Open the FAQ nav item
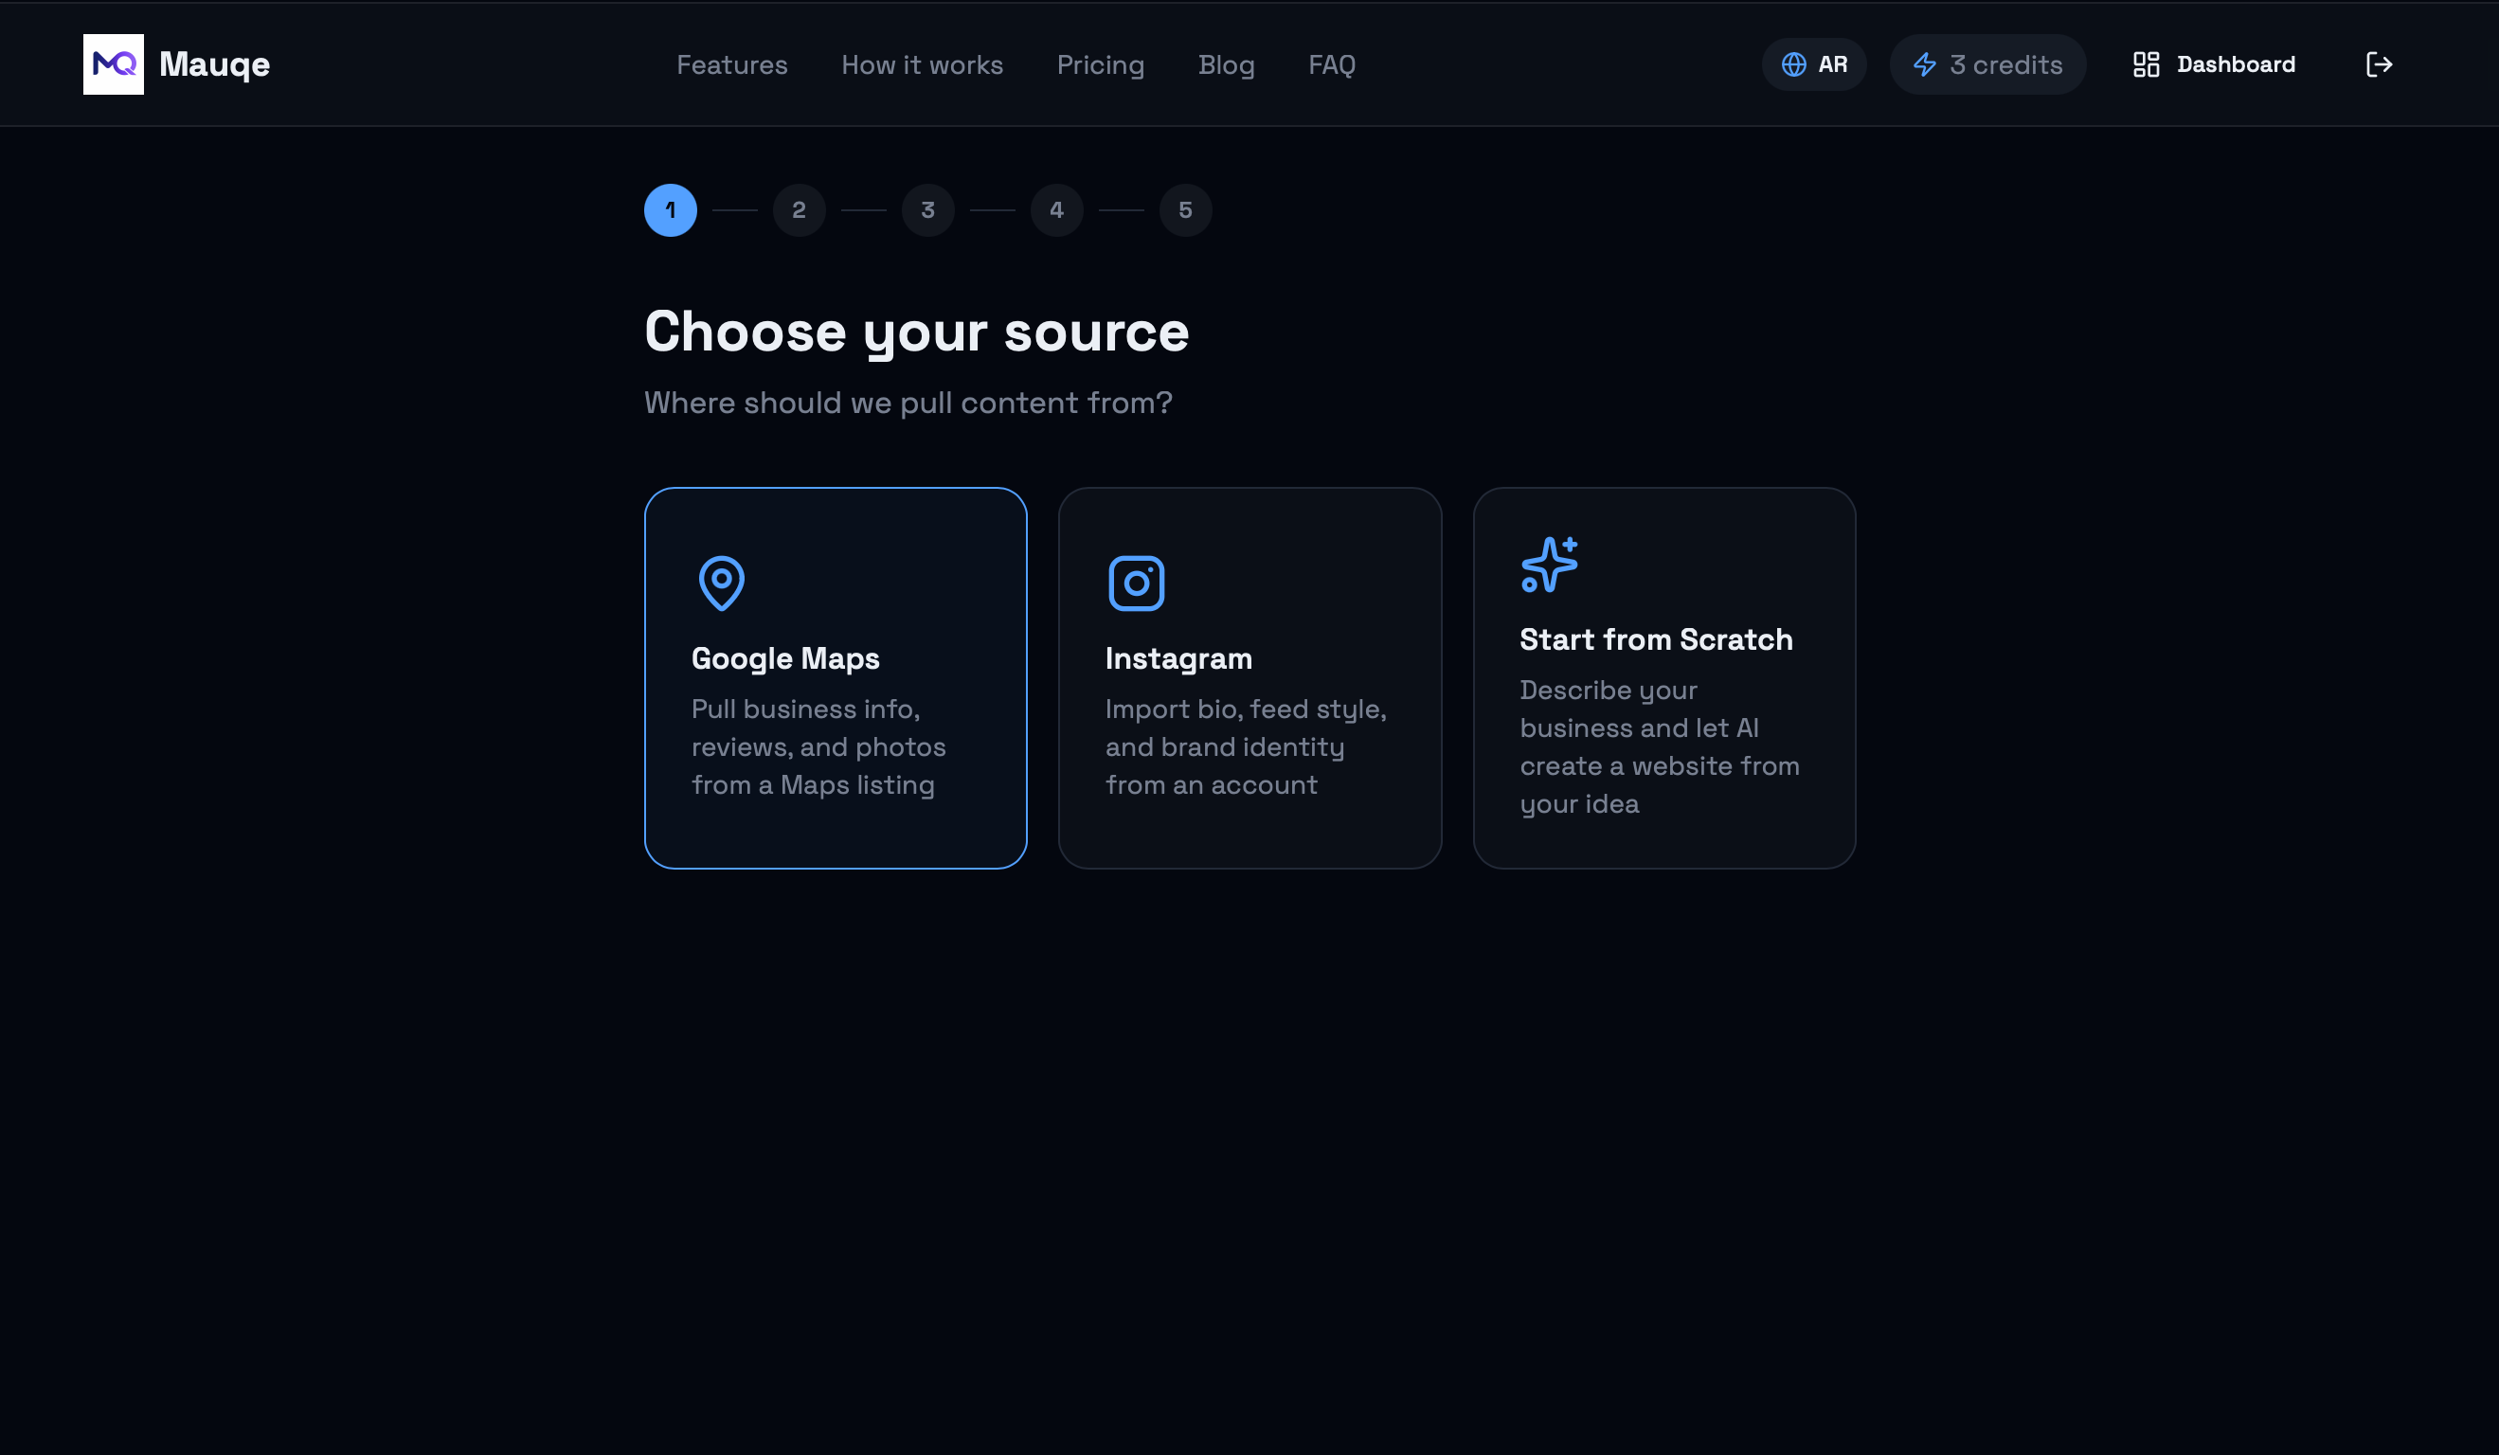 1332,64
